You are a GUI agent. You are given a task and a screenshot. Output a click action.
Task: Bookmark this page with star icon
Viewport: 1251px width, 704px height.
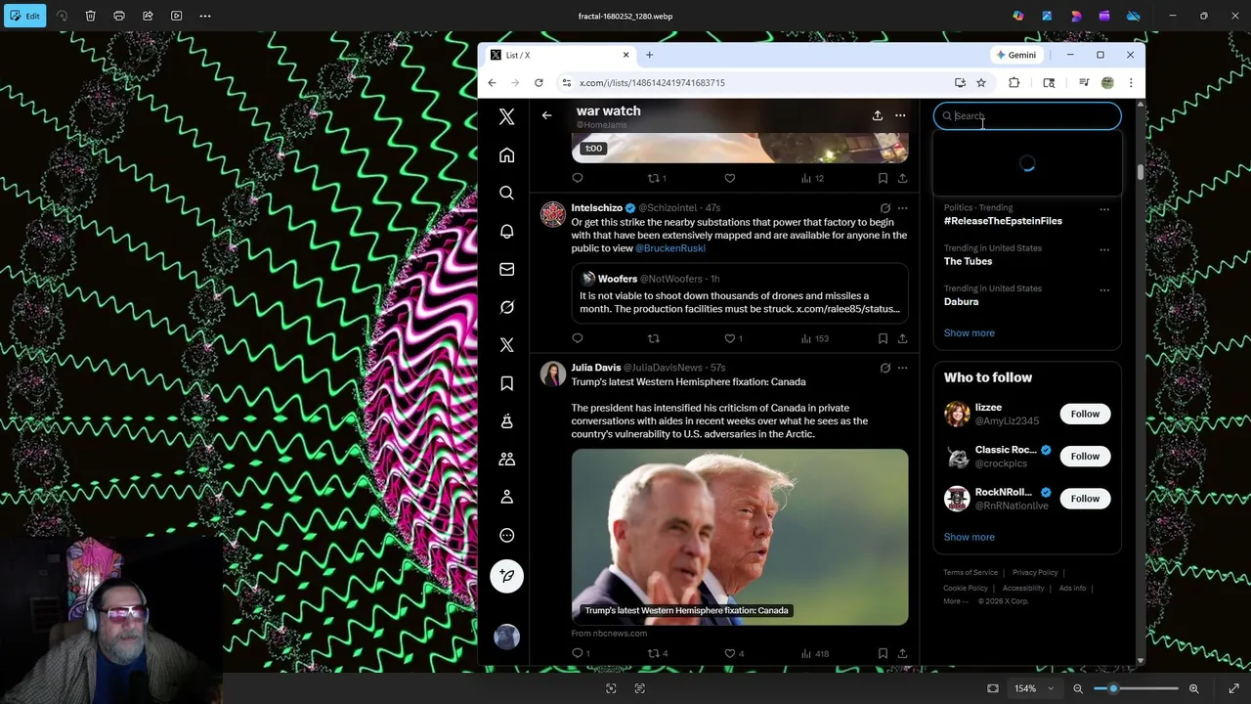pyautogui.click(x=980, y=83)
